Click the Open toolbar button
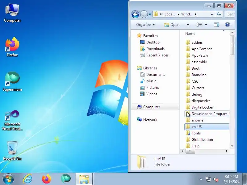This screenshot has height=185, width=247. point(172,25)
